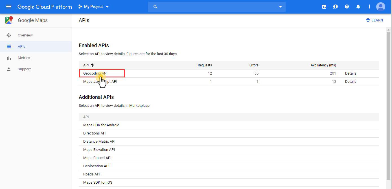392x189 pixels.
Task: Open the LEARN link
Action: point(374,20)
